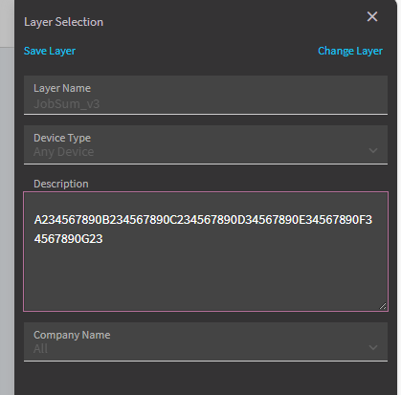The height and width of the screenshot is (395, 401).
Task: Click the Save Layer link
Action: (50, 51)
